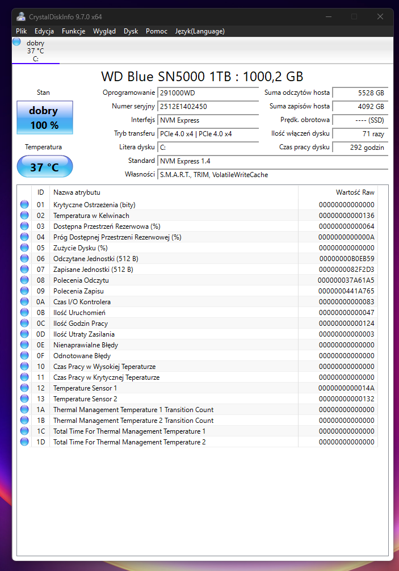The width and height of the screenshot is (399, 571).
Task: Click status icon for Krytyczne Ostrzeżenia row
Action: [24, 205]
